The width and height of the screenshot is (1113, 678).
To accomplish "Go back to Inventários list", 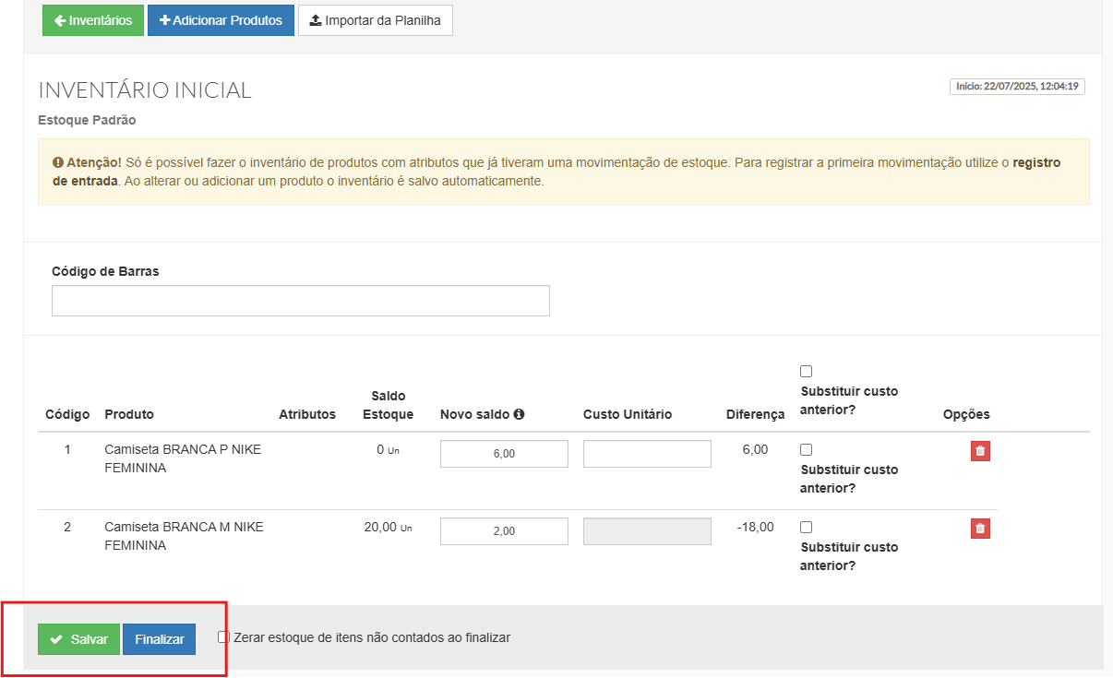I will [x=93, y=20].
